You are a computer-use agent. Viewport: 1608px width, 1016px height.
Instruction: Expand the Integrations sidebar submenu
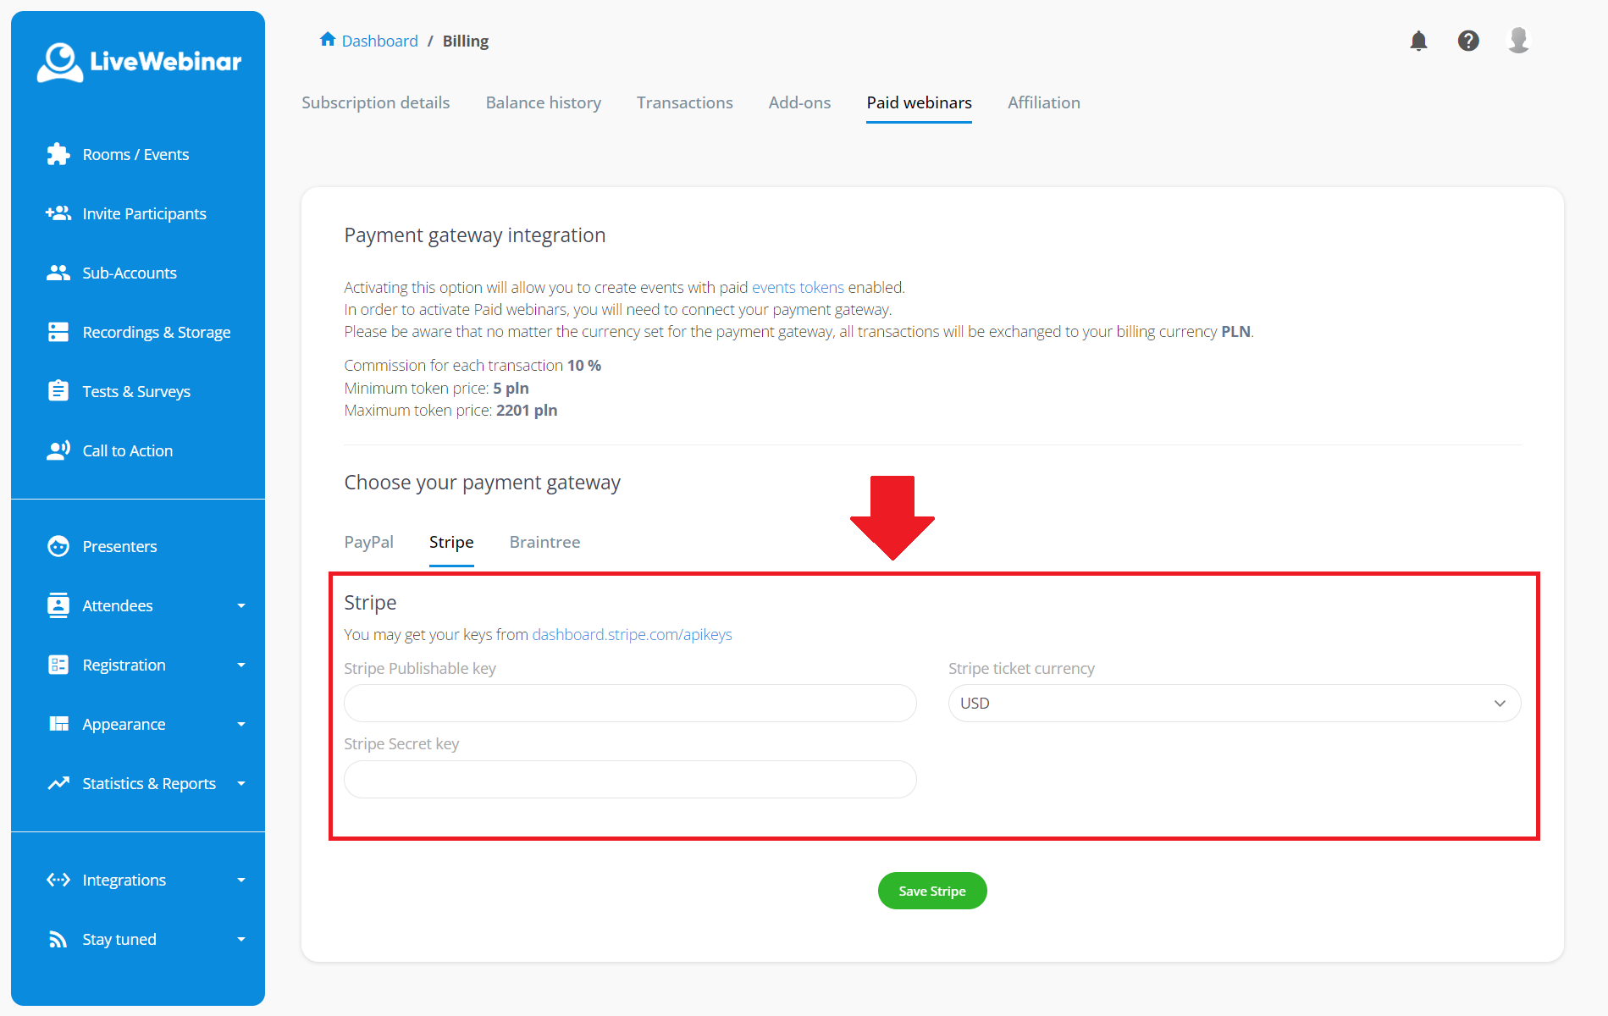(241, 881)
